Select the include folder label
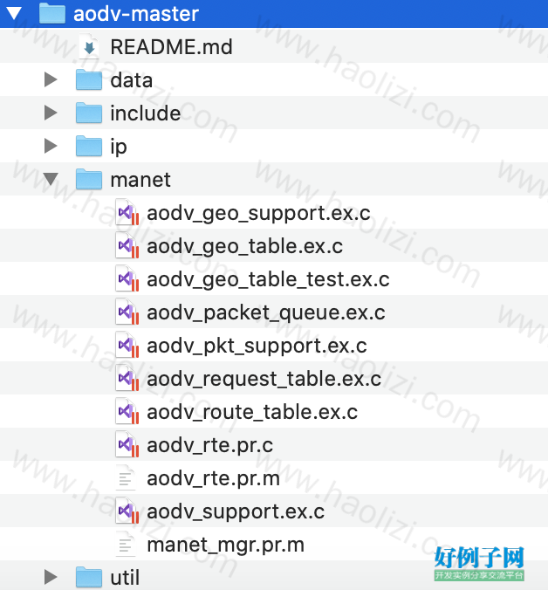 pyautogui.click(x=145, y=113)
